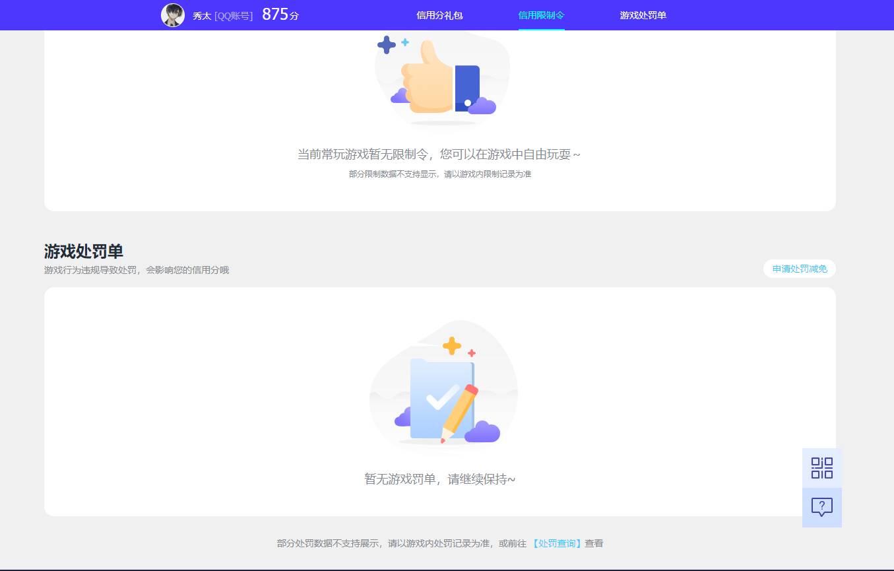
Task: Click the 申请处罚减免 button
Action: [799, 269]
